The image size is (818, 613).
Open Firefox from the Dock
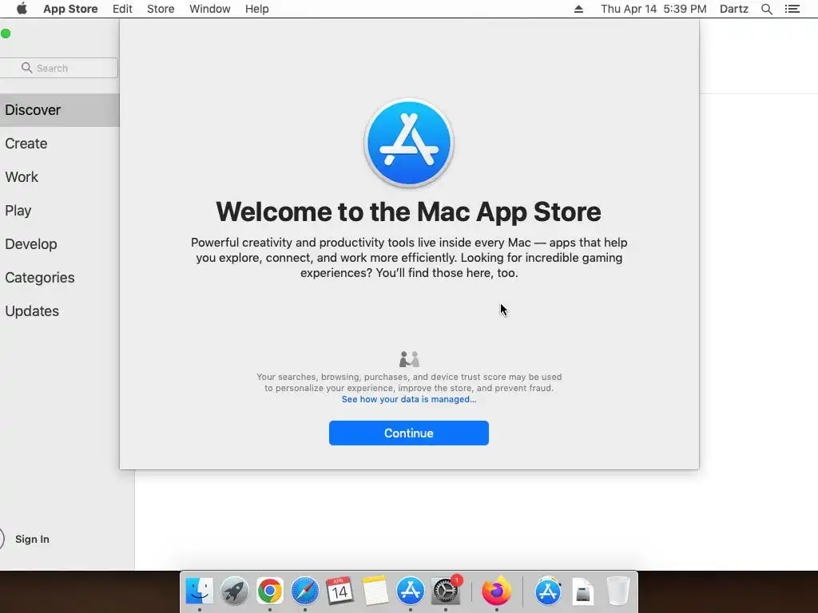tap(496, 591)
